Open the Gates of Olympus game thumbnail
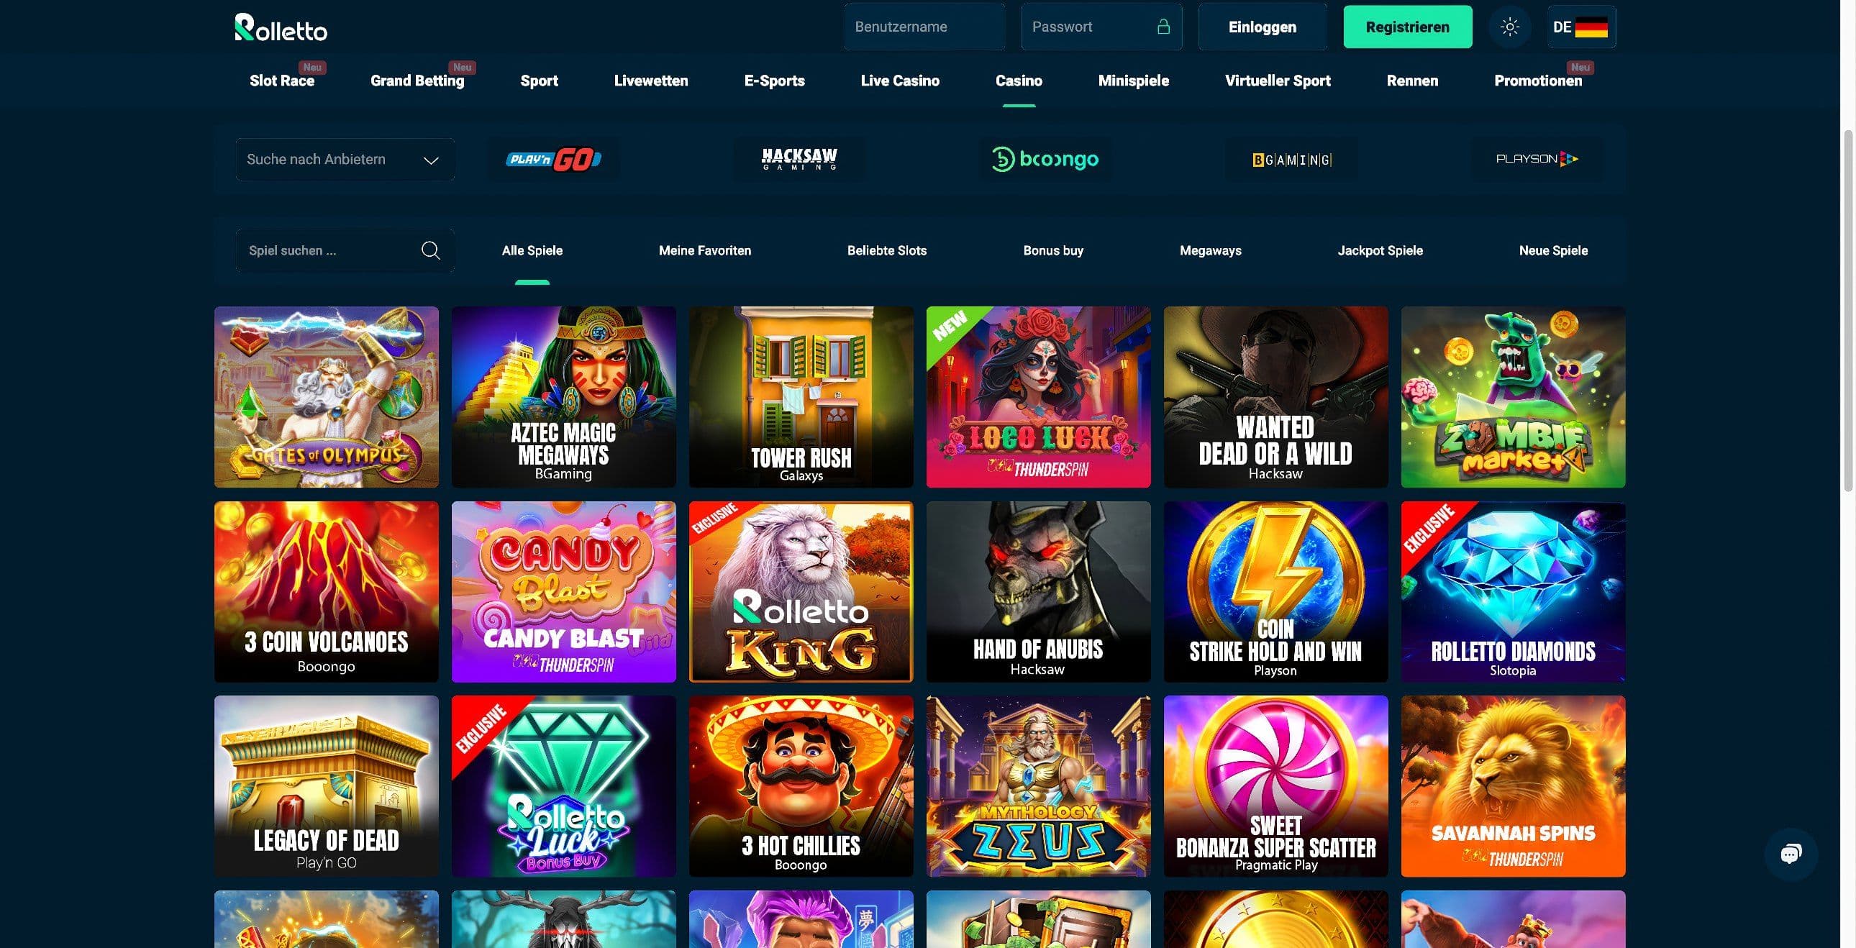The height and width of the screenshot is (948, 1856). coord(327,397)
